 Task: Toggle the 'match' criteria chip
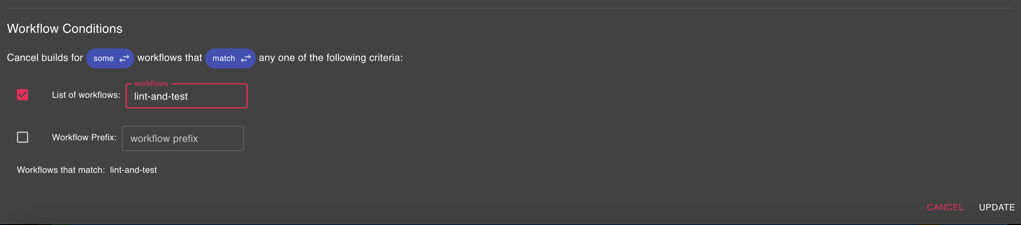224,58
